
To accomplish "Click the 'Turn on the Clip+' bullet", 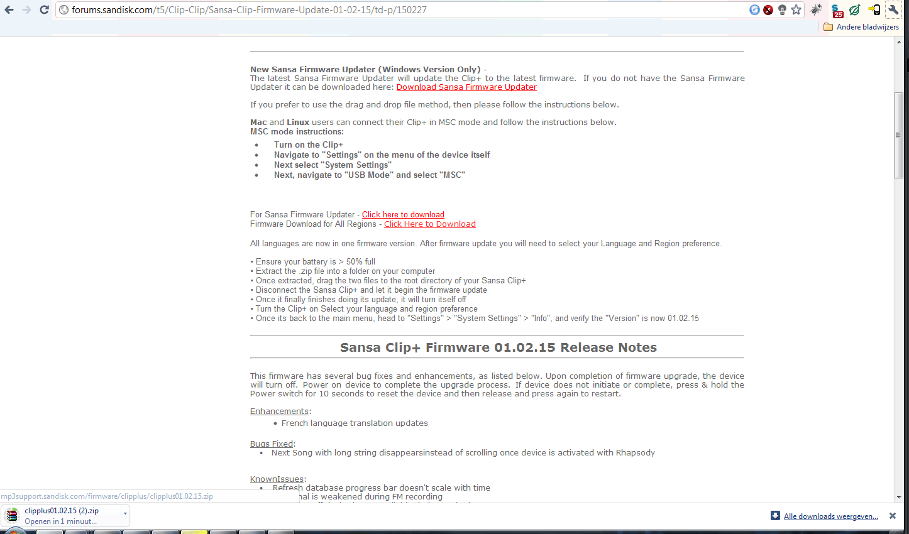I will click(309, 145).
